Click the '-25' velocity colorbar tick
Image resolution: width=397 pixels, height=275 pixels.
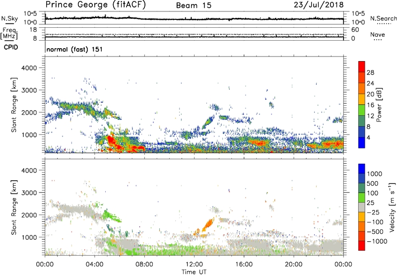[x=373, y=212]
